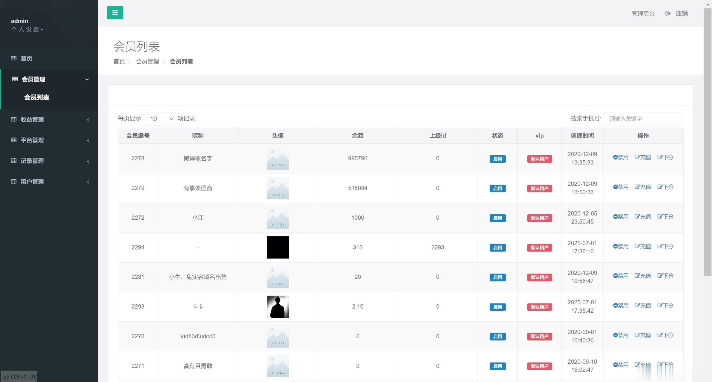Image resolution: width=712 pixels, height=382 pixels.
Task: Click the 充值 icon for member 2279
Action: click(x=638, y=187)
